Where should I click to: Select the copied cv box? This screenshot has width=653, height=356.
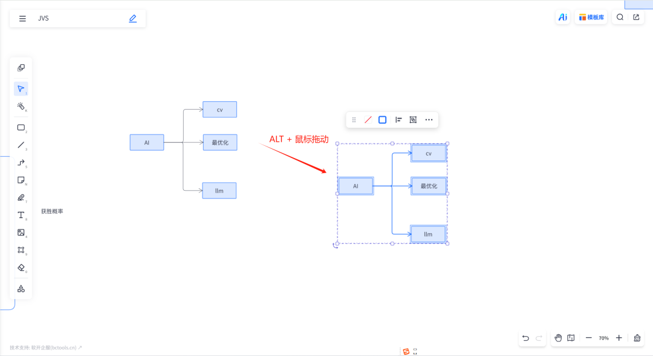point(429,153)
